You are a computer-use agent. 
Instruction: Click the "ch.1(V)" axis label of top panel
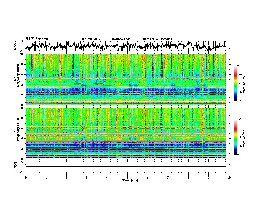click(x=16, y=46)
